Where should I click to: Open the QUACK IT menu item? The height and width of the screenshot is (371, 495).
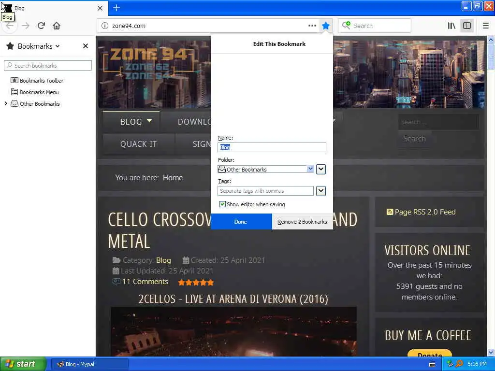point(139,144)
